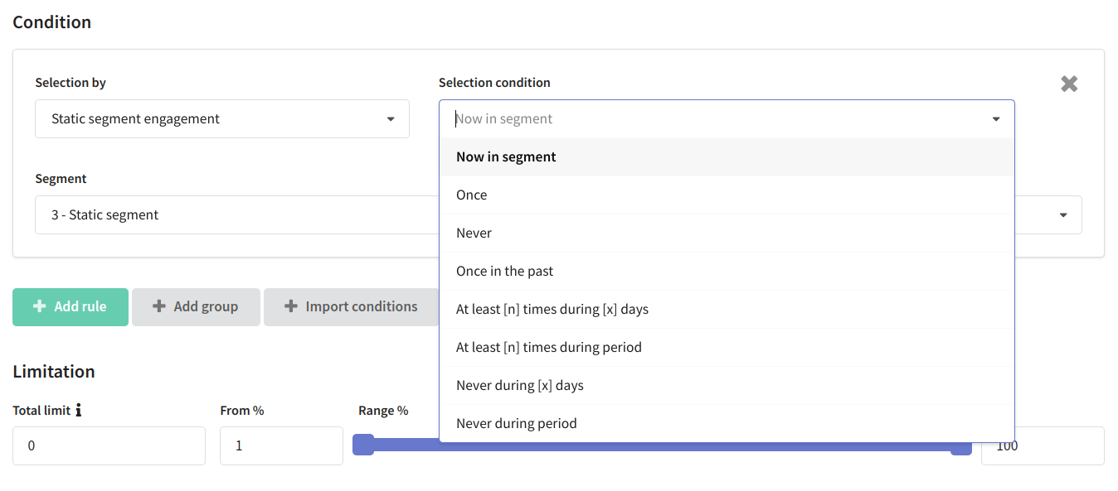Click the Total limit input field
This screenshot has width=1118, height=491.
(109, 445)
